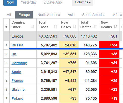
Task: Sort by New Cases arrows icon
Action: (75, 27)
